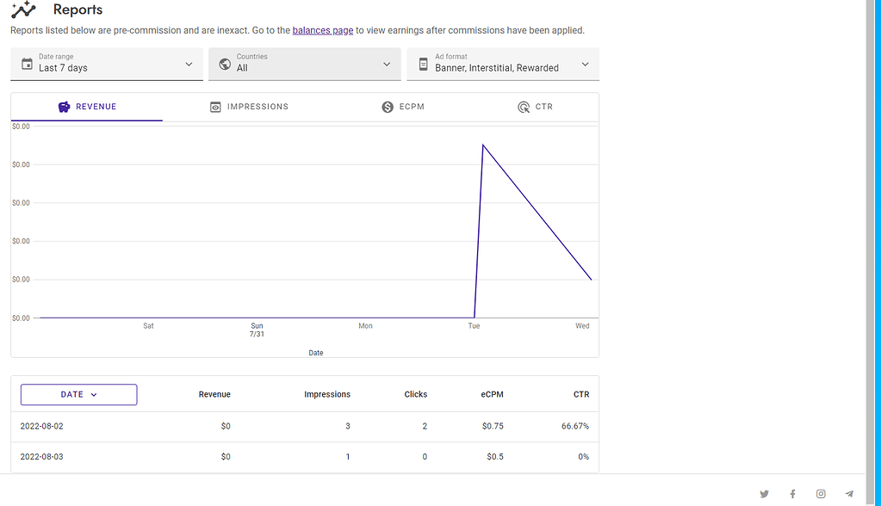Click the Tuesday peak on revenue chart

(483, 145)
